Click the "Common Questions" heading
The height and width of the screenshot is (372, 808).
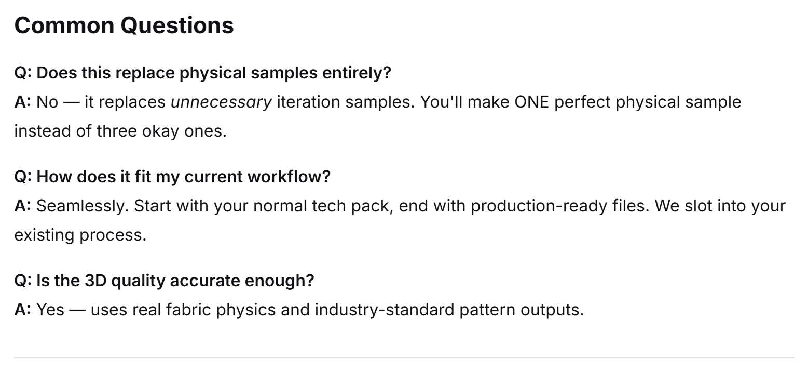[124, 25]
